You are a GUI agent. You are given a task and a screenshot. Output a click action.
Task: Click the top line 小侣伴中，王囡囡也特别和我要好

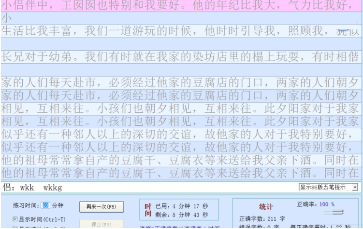181,5
